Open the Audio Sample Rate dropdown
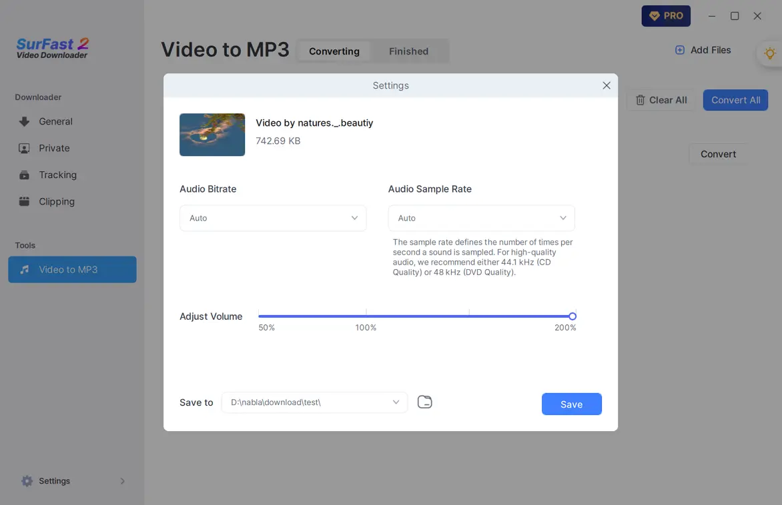Viewport: 782px width, 505px height. (x=481, y=218)
